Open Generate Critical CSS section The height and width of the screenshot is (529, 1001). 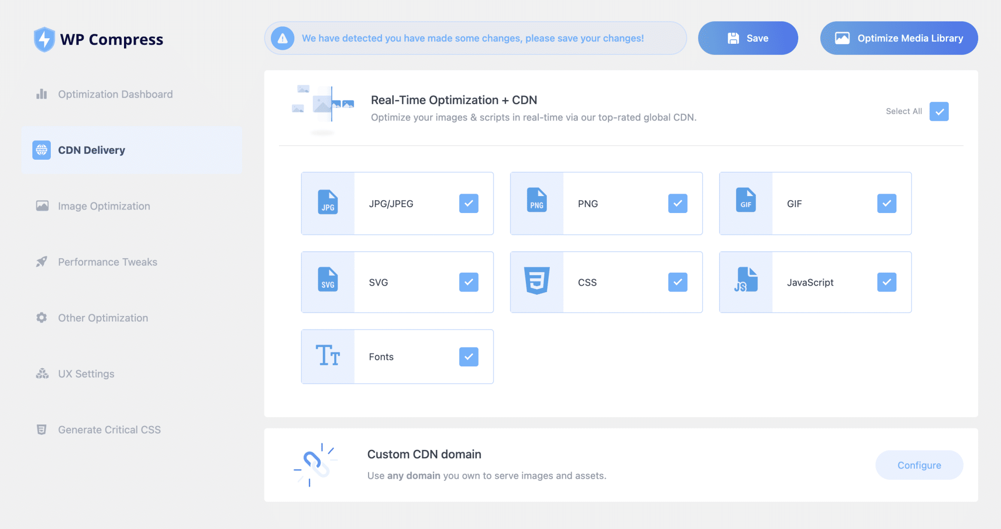[132, 429]
